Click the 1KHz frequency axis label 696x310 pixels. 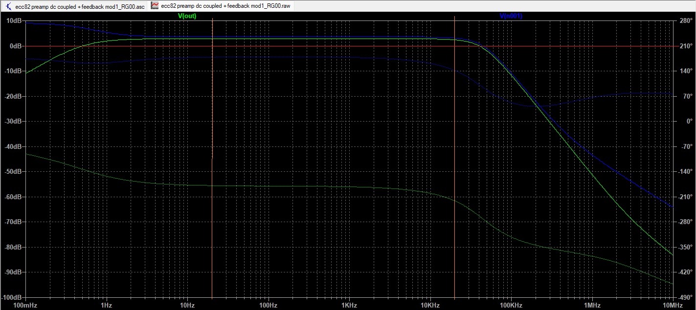349,305
